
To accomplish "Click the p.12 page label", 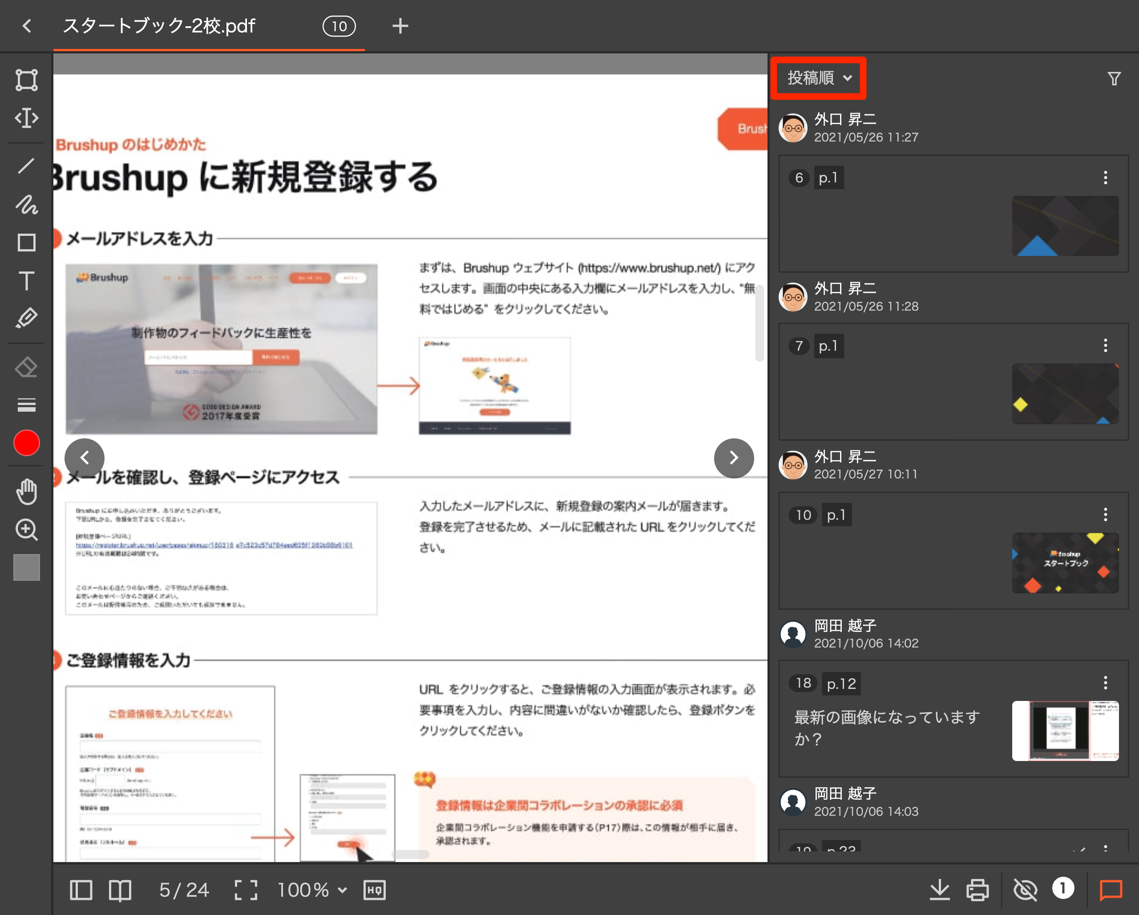I will [841, 684].
